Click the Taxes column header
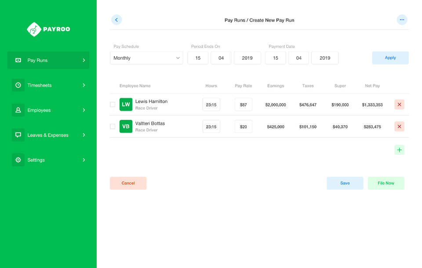Image resolution: width=422 pixels, height=268 pixels. (308, 86)
